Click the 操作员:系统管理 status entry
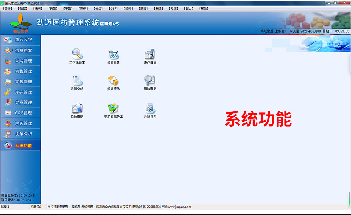This screenshot has height=215, width=351. 82,207
